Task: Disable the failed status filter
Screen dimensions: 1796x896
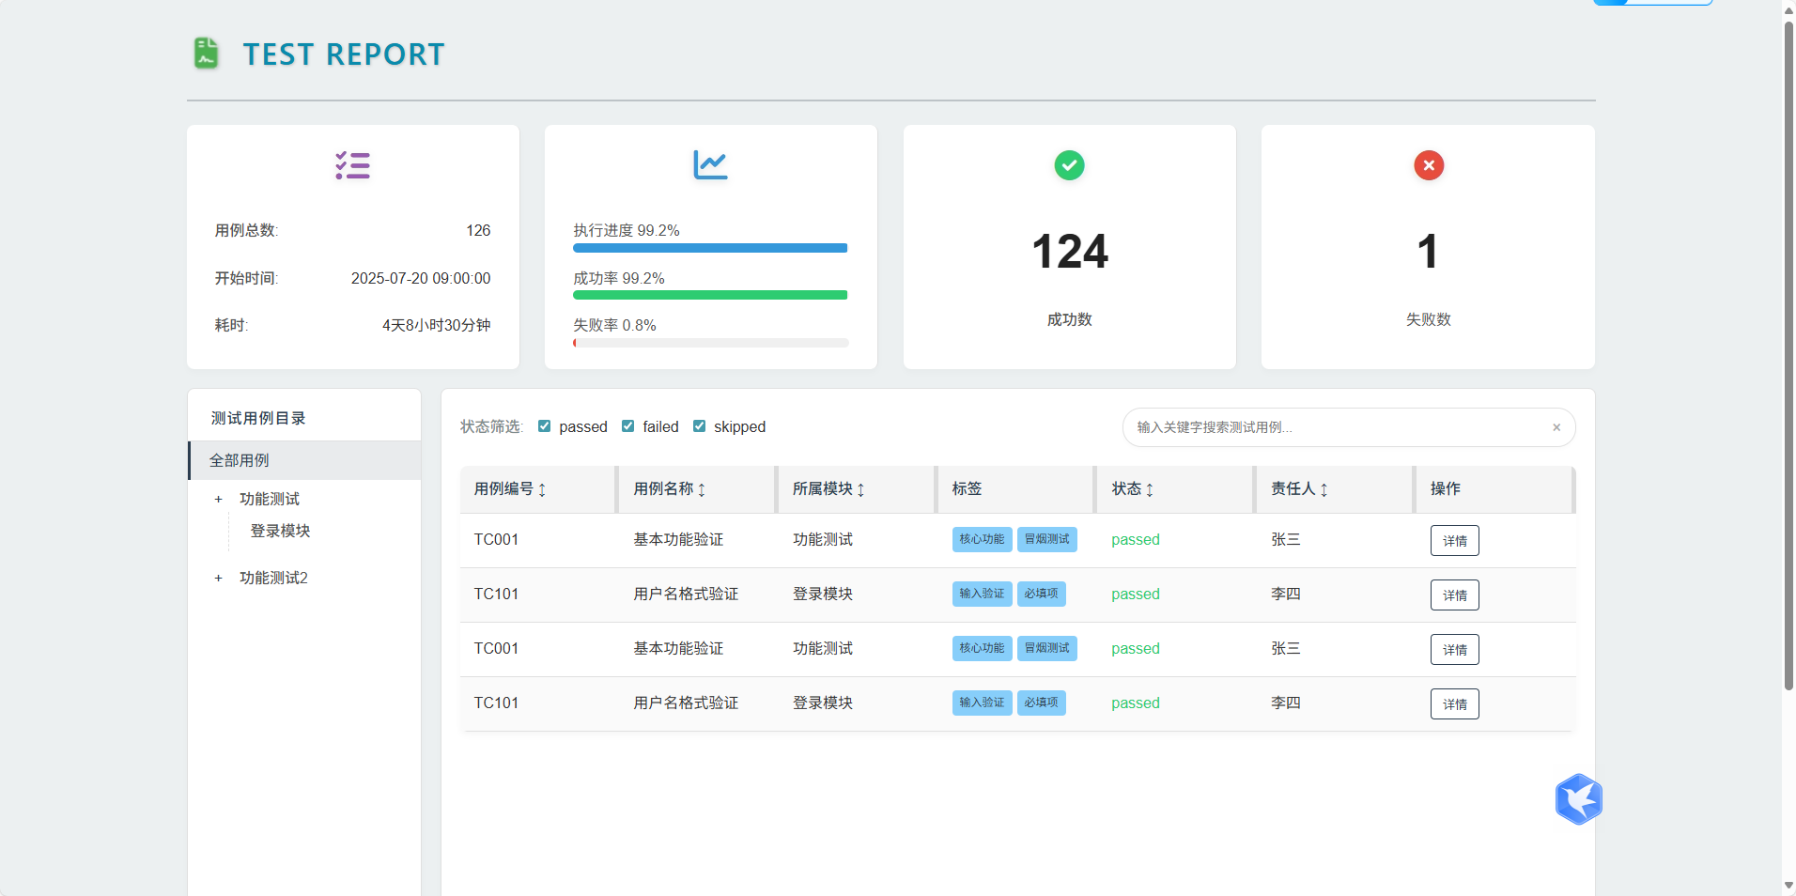Action: (x=627, y=425)
